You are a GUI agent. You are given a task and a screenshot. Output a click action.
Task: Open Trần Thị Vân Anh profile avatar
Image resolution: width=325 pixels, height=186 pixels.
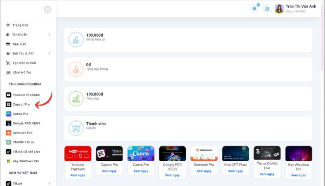tap(279, 9)
